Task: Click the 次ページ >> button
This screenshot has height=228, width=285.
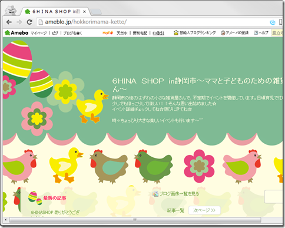Action: tap(204, 210)
